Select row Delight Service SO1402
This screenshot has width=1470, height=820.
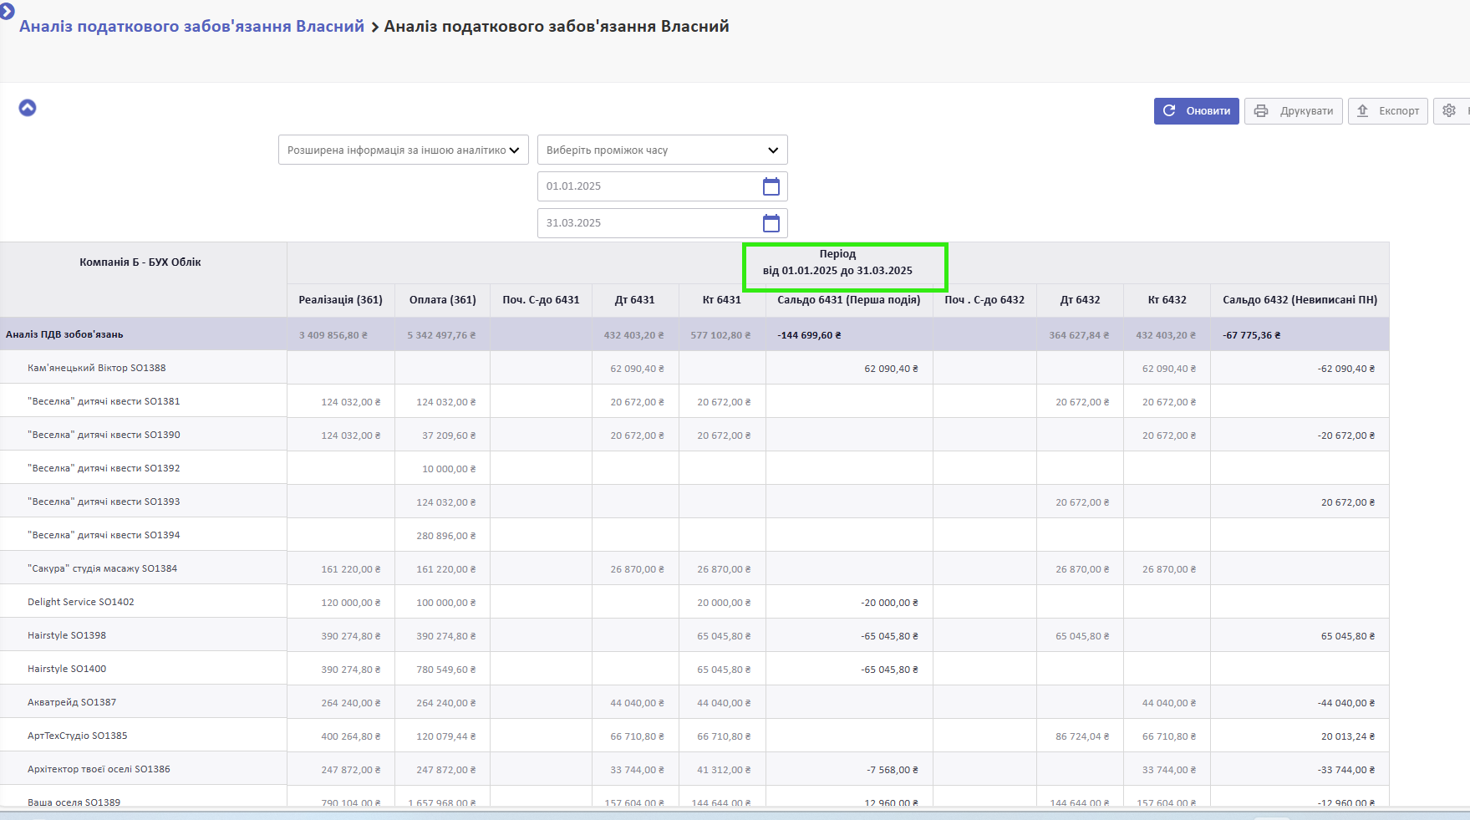point(694,602)
